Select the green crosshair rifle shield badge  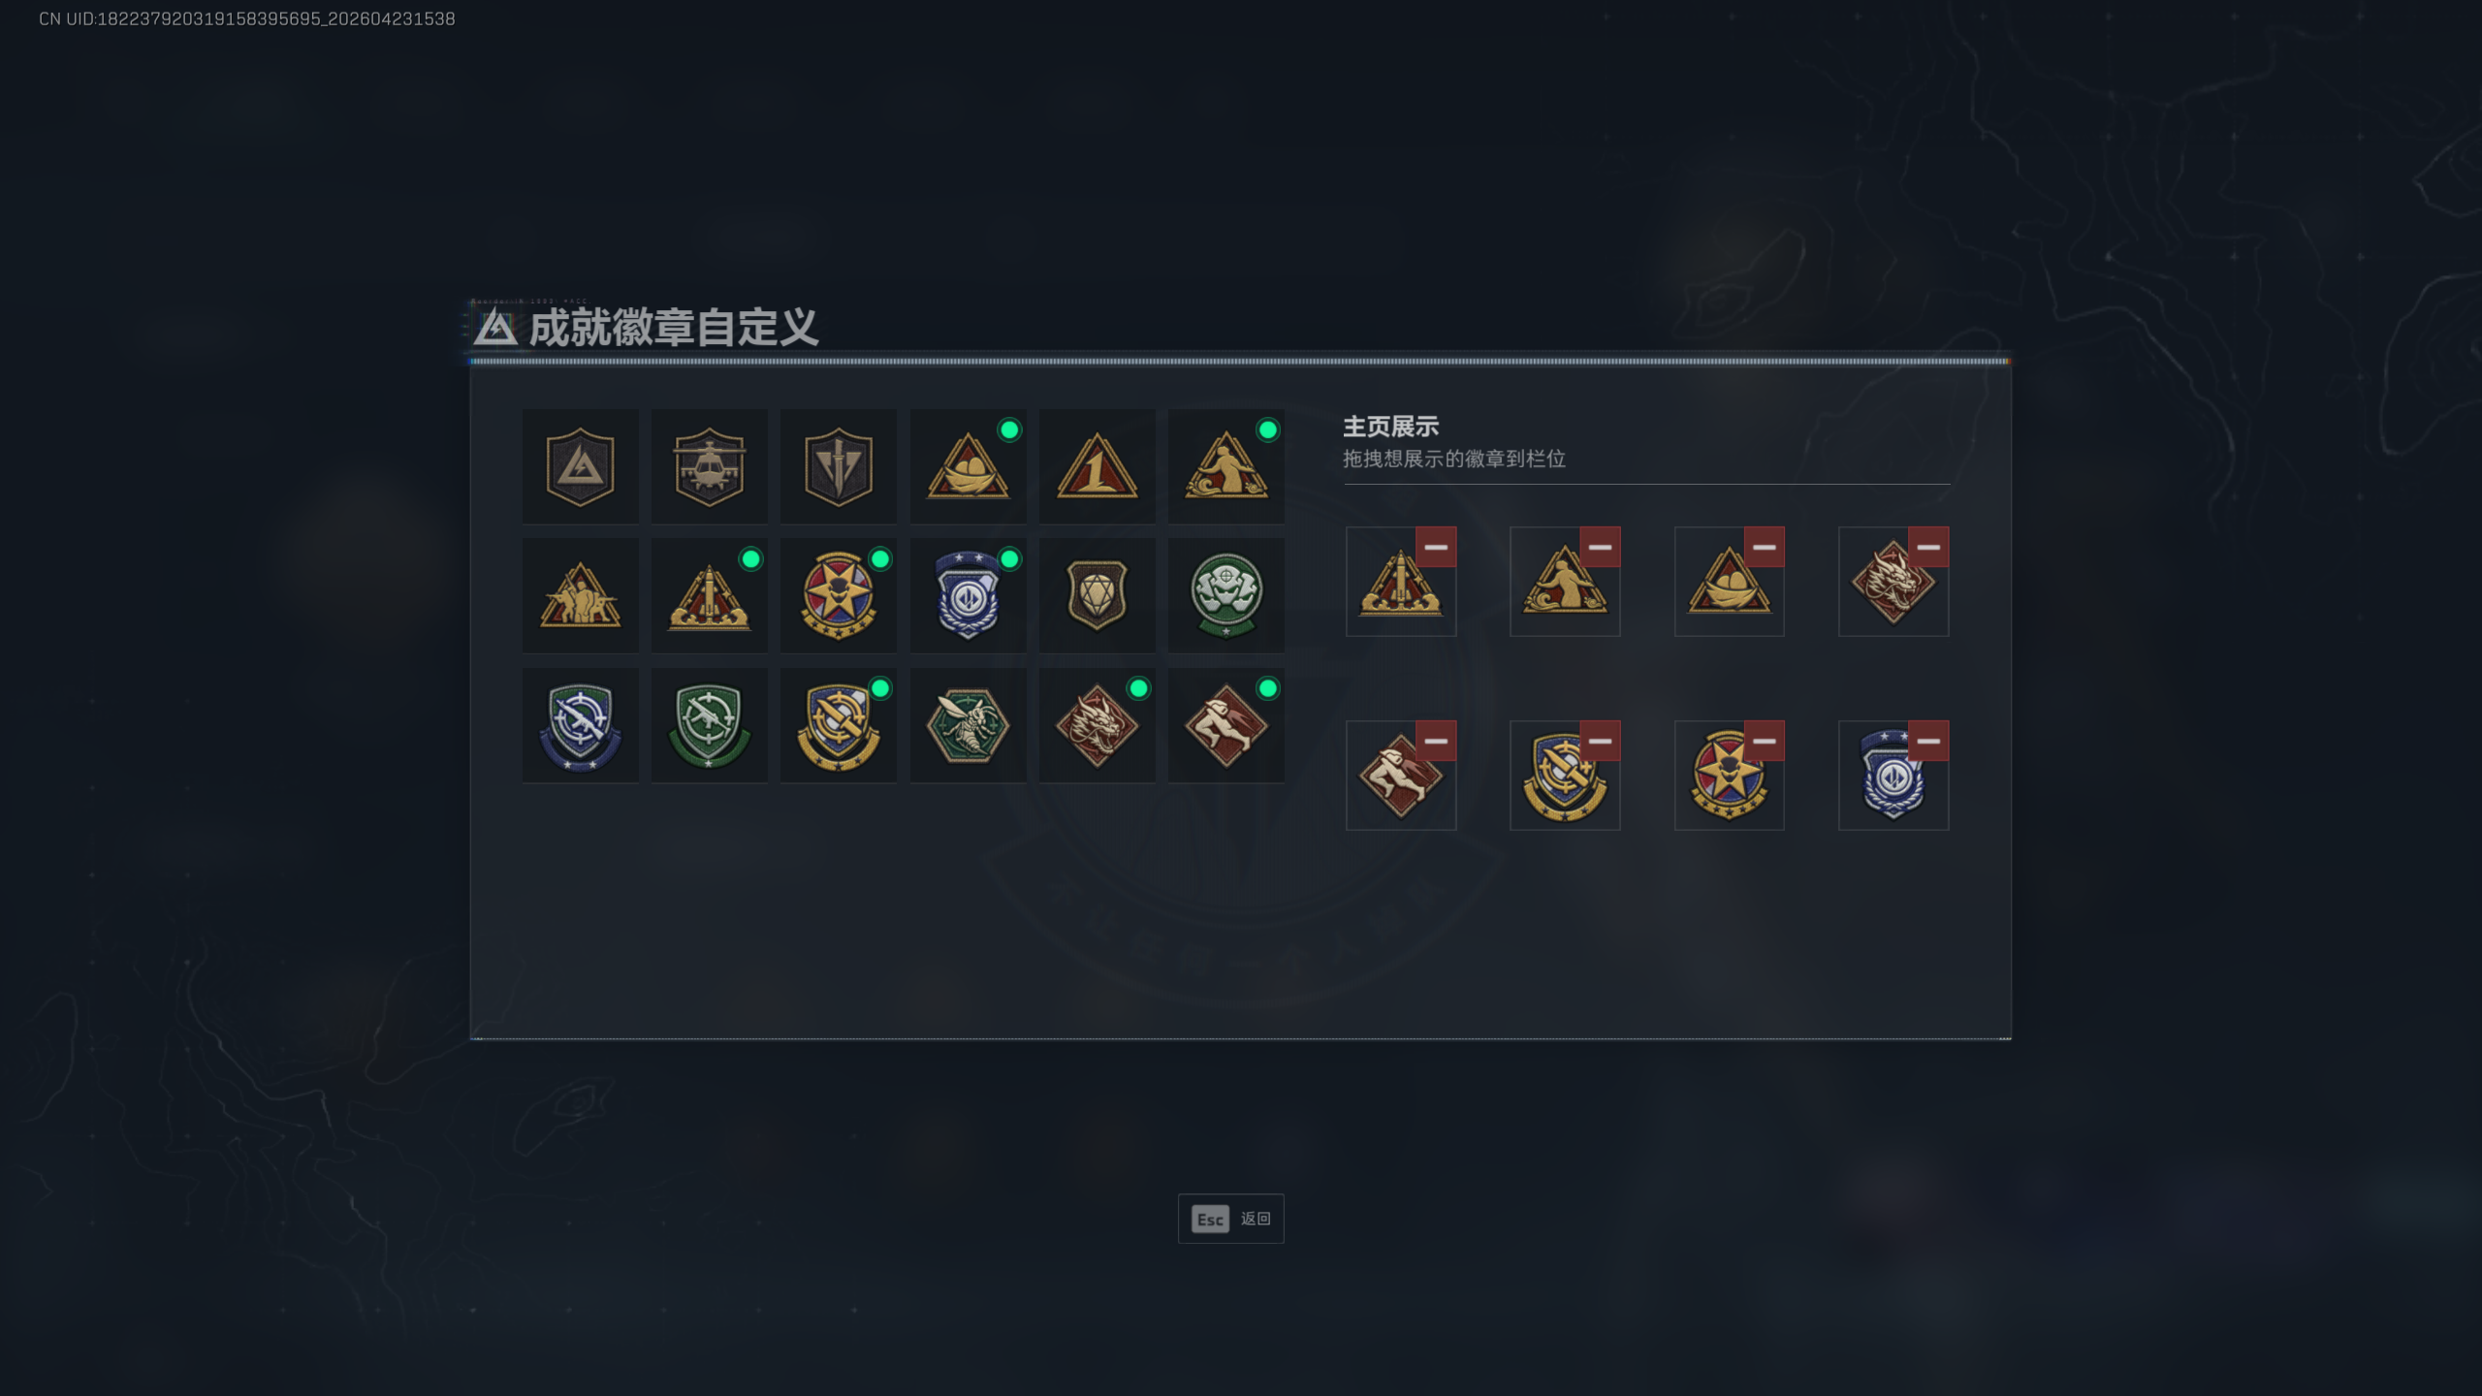pos(709,725)
